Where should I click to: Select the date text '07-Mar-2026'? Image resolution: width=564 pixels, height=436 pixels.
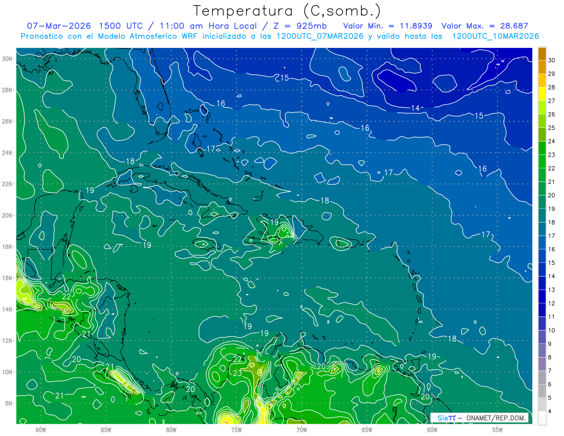coord(59,26)
